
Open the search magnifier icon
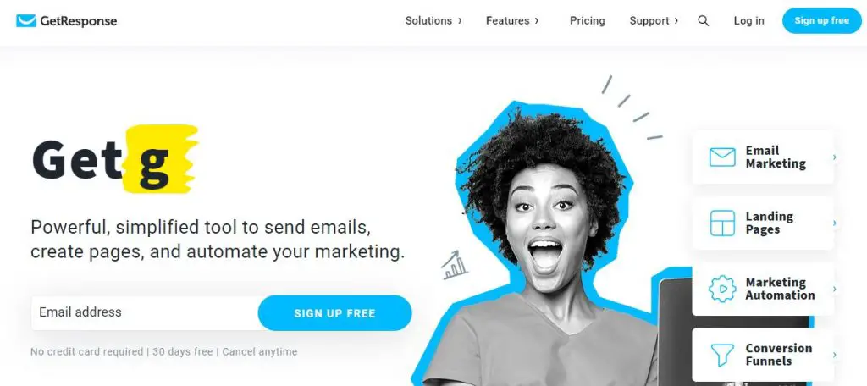pos(704,21)
